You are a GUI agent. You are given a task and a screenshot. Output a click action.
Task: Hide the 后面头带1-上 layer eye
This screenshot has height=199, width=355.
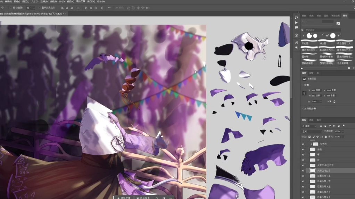click(303, 176)
